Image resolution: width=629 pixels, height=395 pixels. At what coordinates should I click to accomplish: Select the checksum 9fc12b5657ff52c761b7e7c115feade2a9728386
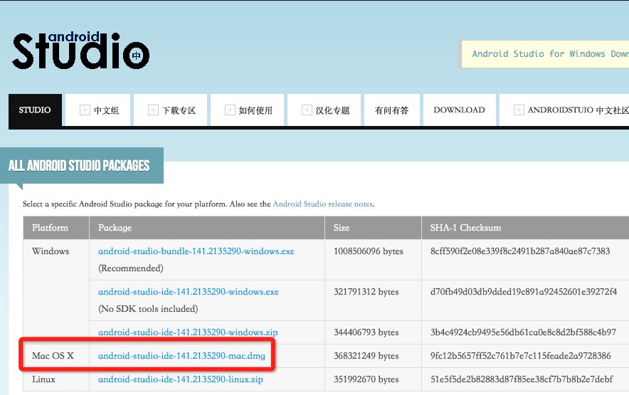[x=521, y=356]
